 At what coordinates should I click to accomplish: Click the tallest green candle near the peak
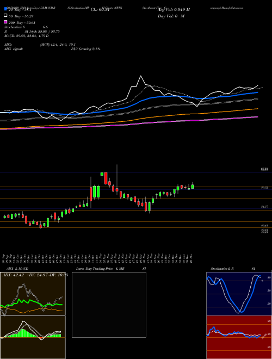pyautogui.click(x=98, y=192)
